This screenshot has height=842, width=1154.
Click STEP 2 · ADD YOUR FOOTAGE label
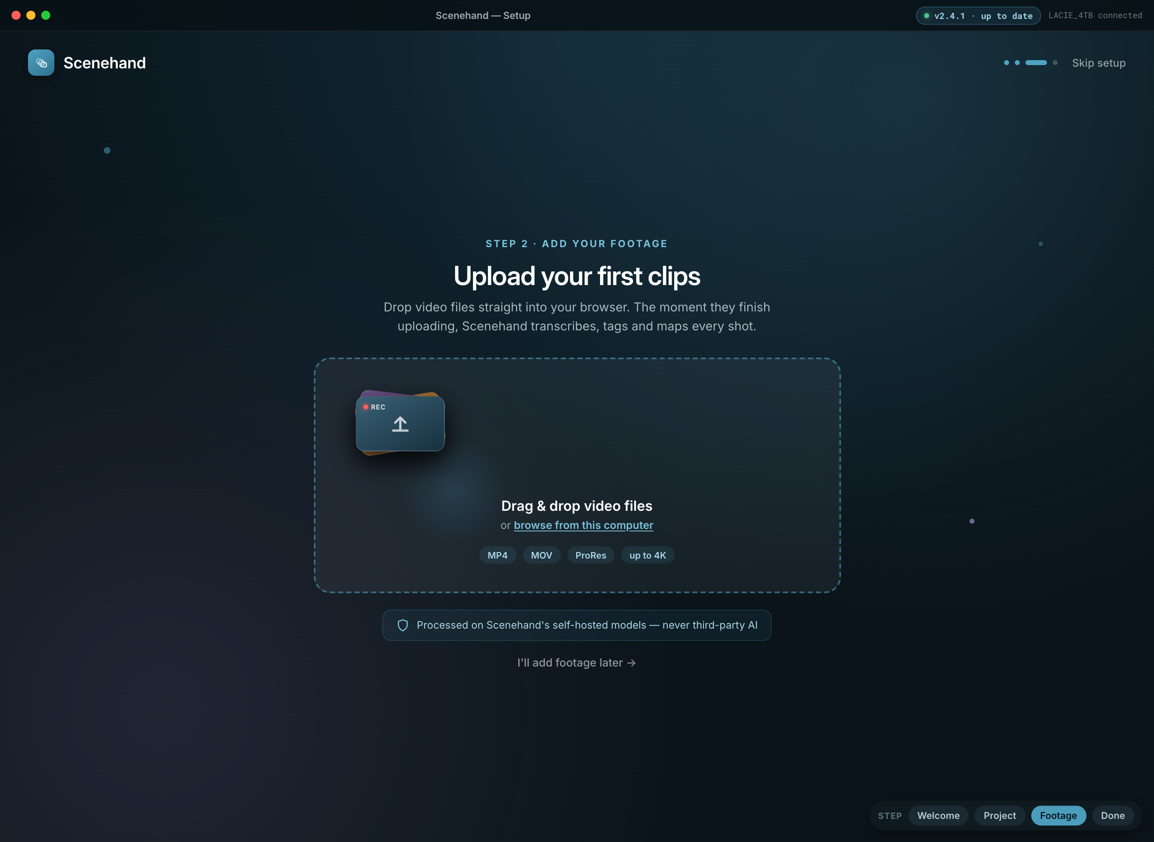577,243
